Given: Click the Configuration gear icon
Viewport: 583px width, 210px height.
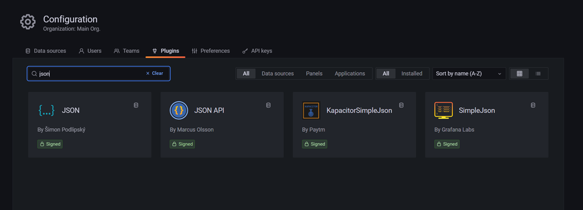Looking at the screenshot, I should [28, 22].
